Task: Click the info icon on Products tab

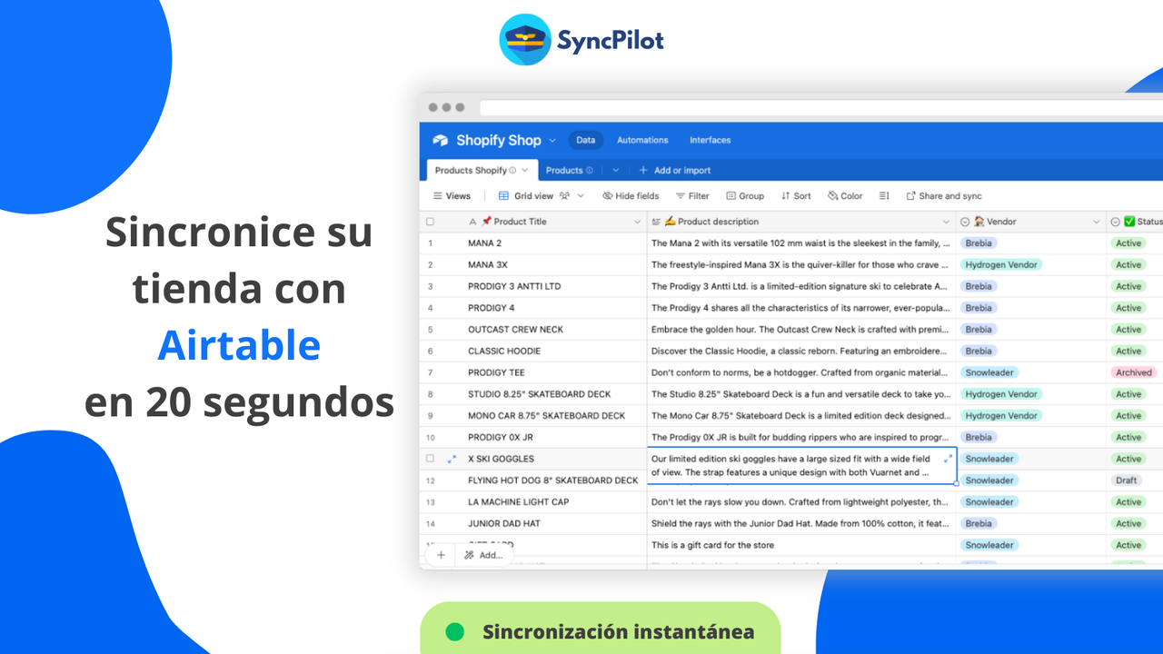Action: pyautogui.click(x=590, y=170)
